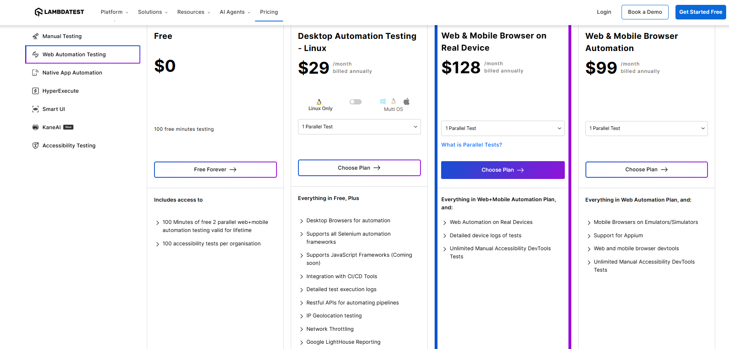This screenshot has height=349, width=729.
Task: Open the Pricing tab
Action: 269,12
